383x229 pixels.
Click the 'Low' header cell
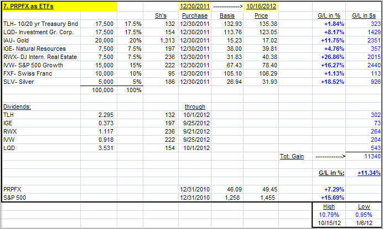pyautogui.click(x=364, y=206)
